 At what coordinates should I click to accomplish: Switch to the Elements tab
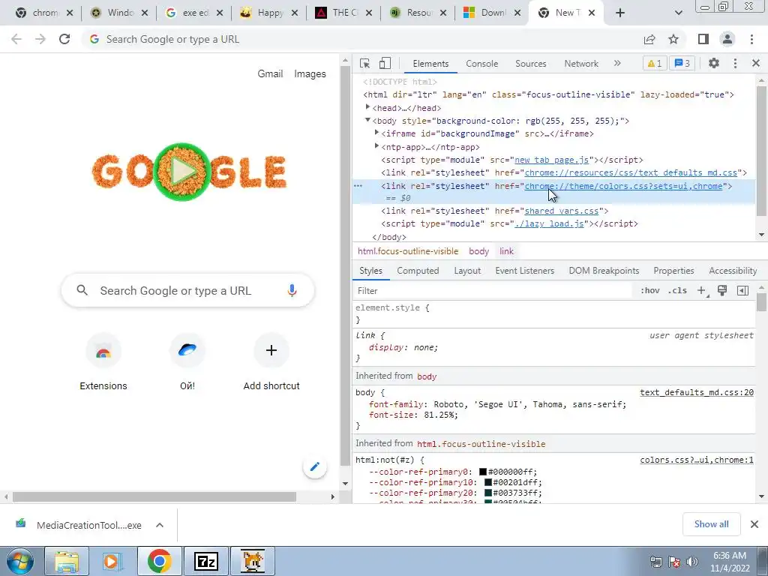(x=430, y=64)
